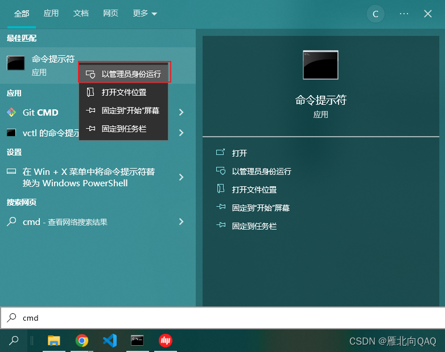The height and width of the screenshot is (352, 445).
Task: Click large 命令提示符 icon in preview pane
Action: (321, 65)
